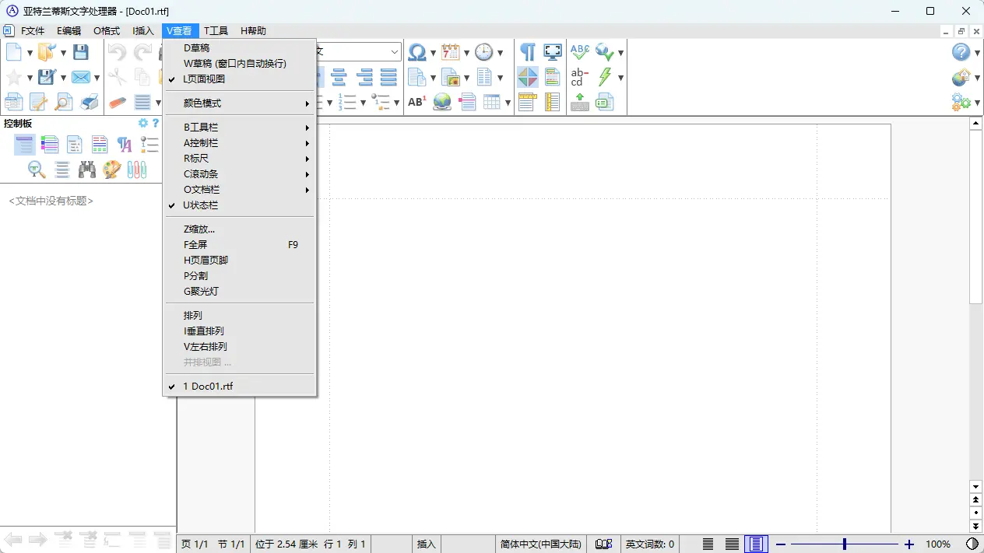The height and width of the screenshot is (553, 984).
Task: Expand the O文档栏 submenu
Action: (239, 190)
